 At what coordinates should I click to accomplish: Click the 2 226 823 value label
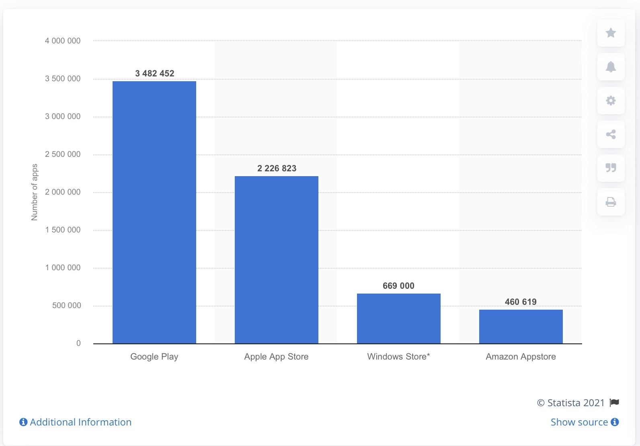pyautogui.click(x=277, y=169)
